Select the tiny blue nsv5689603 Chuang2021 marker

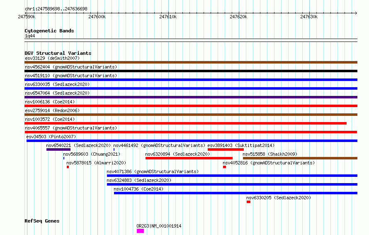point(64,158)
